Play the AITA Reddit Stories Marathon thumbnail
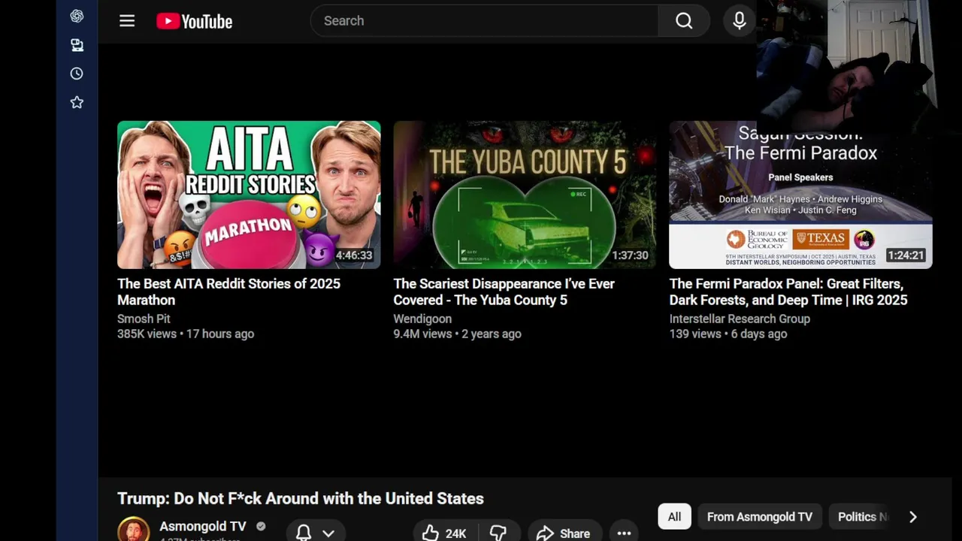962x541 pixels. tap(249, 195)
